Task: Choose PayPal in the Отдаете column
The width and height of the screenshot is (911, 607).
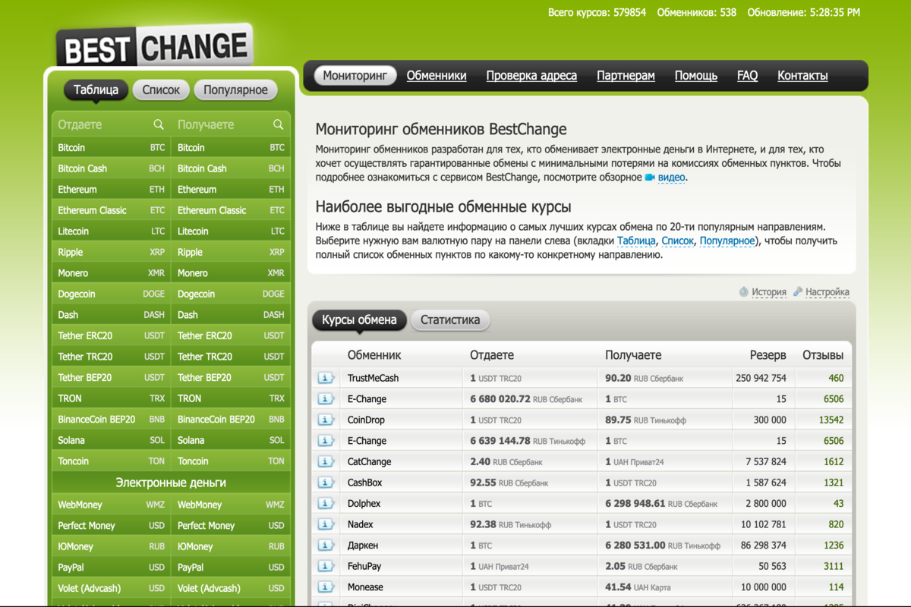Action: pyautogui.click(x=112, y=567)
